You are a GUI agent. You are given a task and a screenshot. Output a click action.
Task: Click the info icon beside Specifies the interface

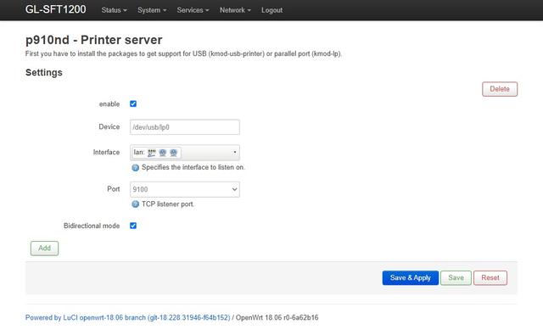pyautogui.click(x=136, y=168)
